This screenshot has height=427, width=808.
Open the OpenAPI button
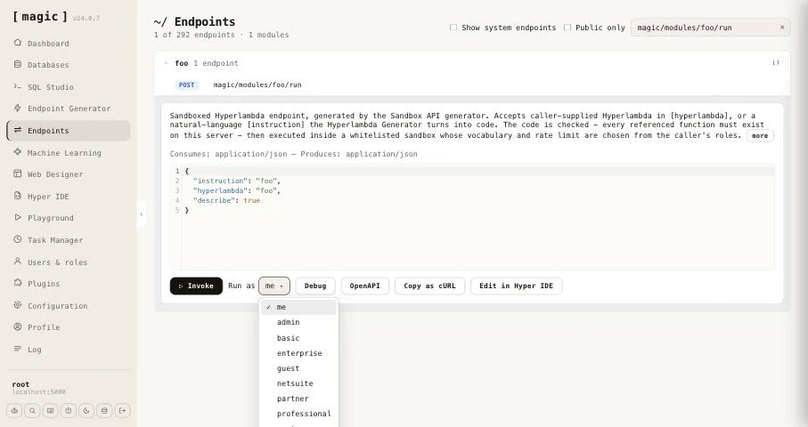click(365, 286)
